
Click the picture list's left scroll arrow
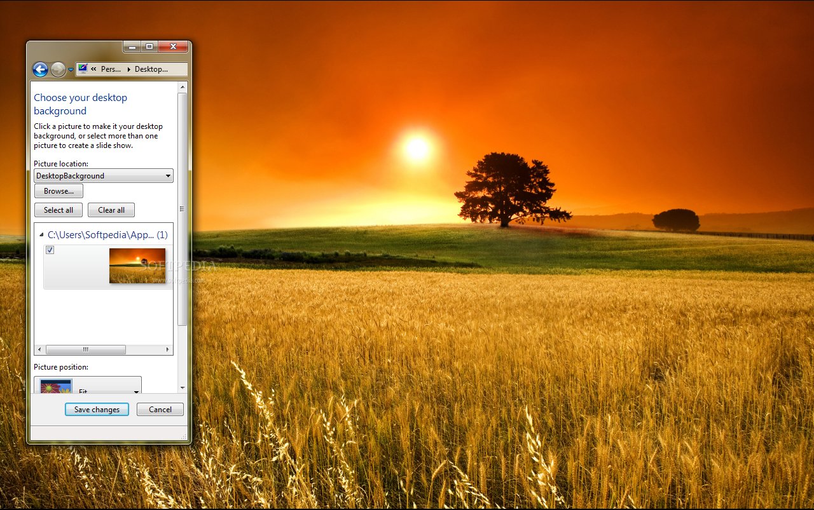coord(39,350)
